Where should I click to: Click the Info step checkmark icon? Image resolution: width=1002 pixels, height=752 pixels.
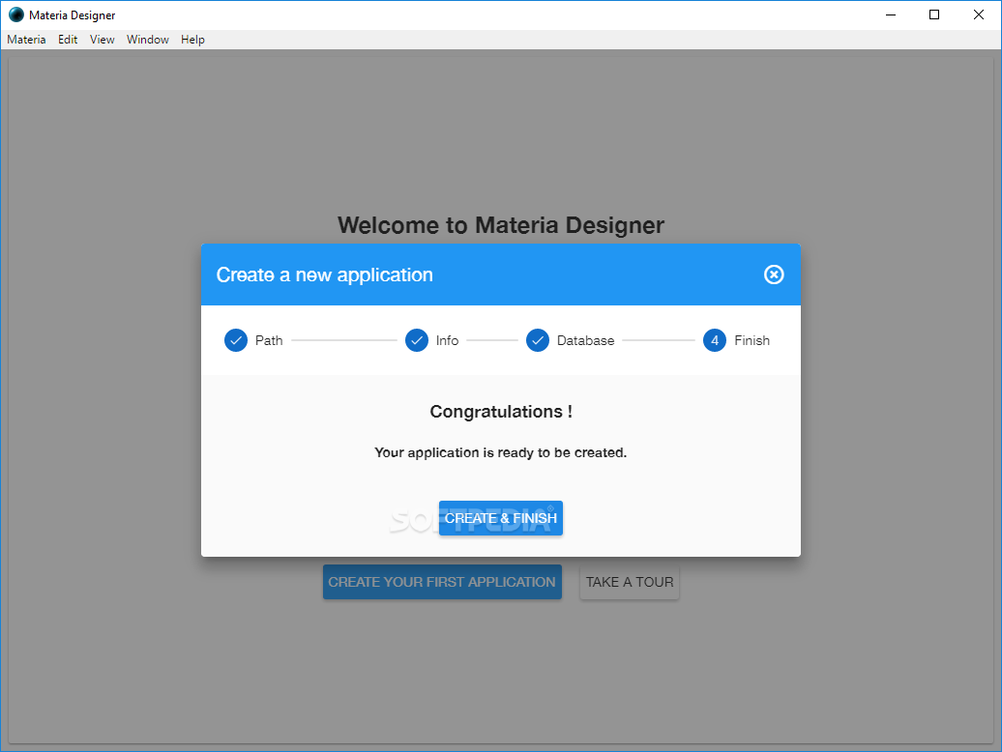click(x=417, y=340)
